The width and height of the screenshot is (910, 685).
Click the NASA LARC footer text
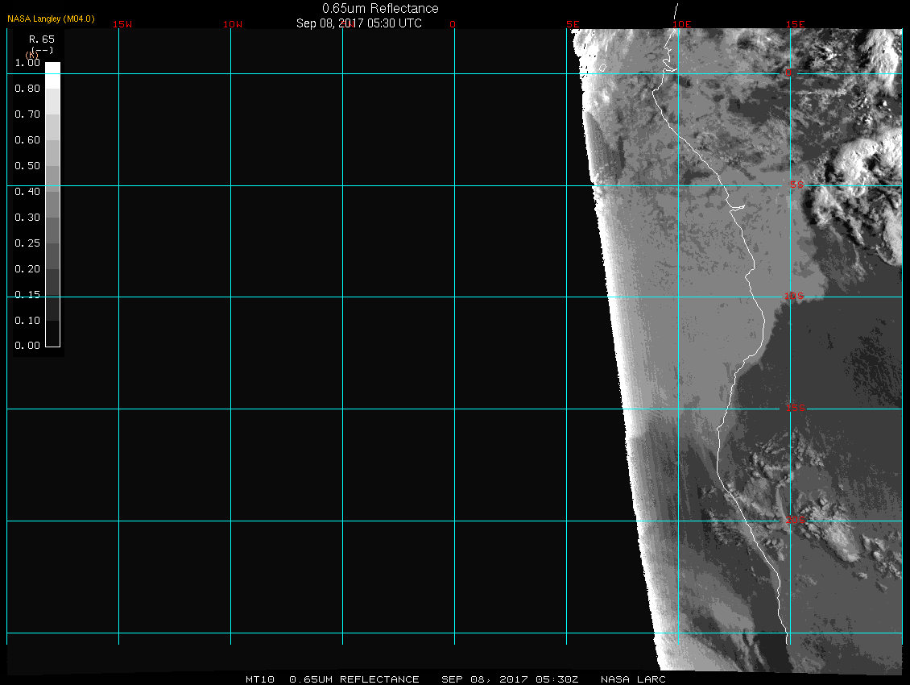[633, 679]
